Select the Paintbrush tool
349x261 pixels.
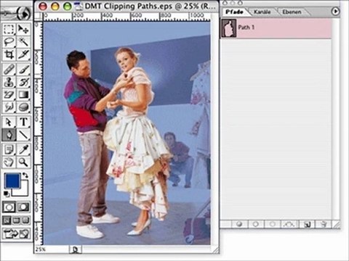click(23, 70)
